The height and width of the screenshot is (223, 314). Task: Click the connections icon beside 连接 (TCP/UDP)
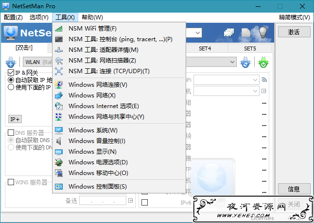[59, 71]
